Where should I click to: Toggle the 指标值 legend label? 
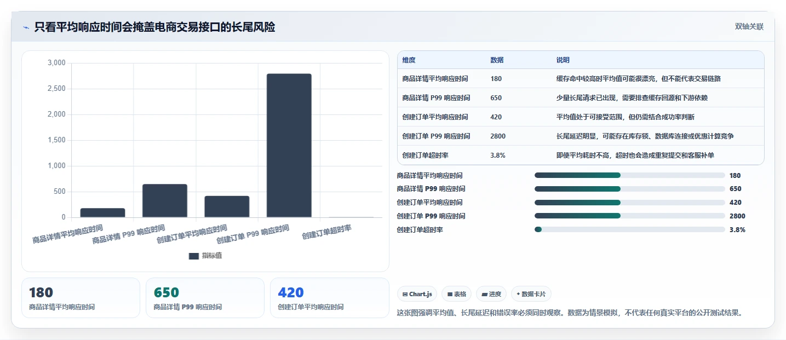point(212,256)
